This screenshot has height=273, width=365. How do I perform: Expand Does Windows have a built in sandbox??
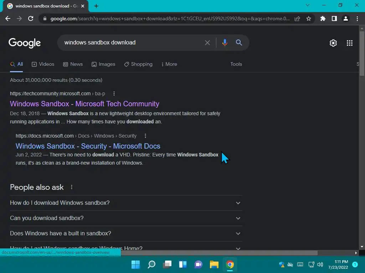[126, 234]
